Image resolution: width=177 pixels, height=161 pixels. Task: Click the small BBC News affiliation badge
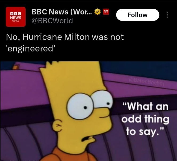point(106,12)
